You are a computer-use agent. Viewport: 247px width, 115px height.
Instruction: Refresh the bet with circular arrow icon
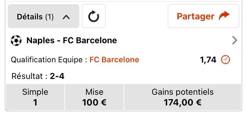pyautogui.click(x=94, y=16)
